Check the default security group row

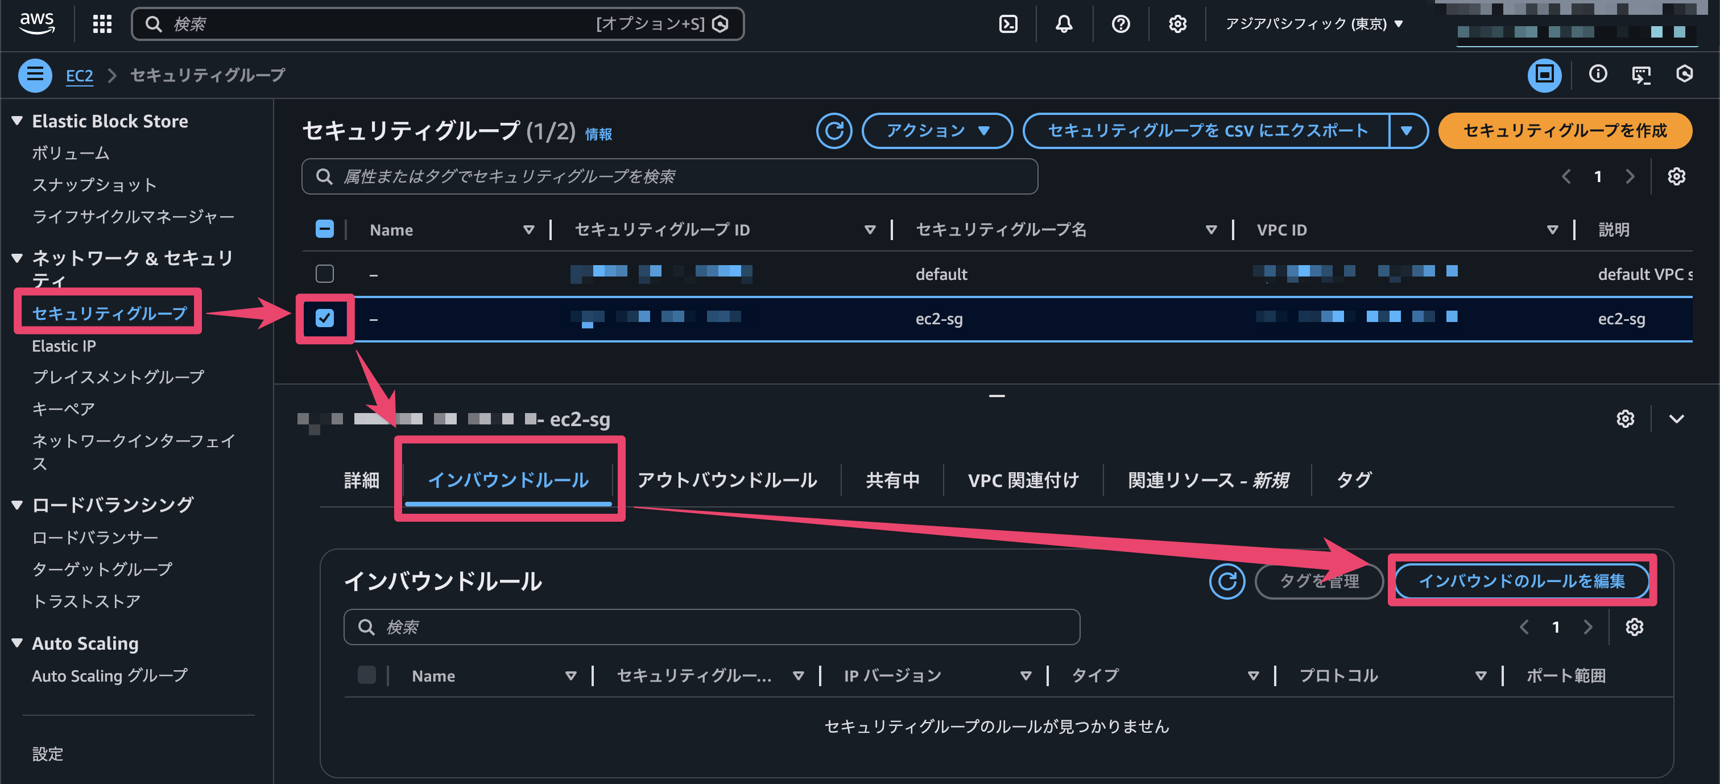325,273
